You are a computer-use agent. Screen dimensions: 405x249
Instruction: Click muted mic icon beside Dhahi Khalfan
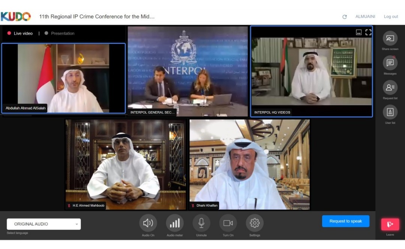tap(193, 205)
